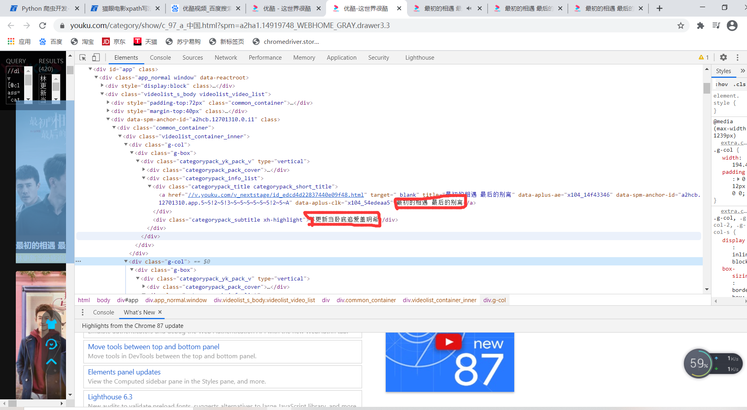Screen dimensions: 747x410
Task: Collapse the div id="app" node
Action: 90,69
